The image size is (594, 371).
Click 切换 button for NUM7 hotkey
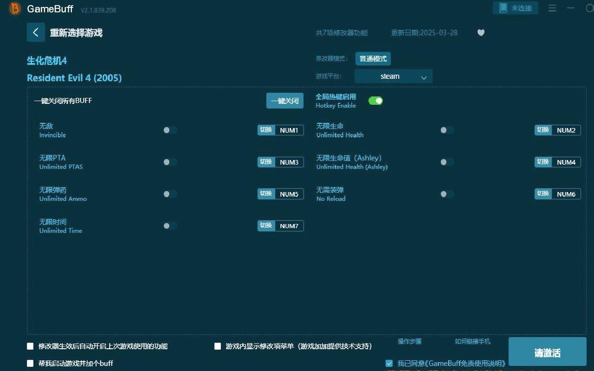coord(266,226)
